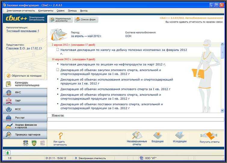This screenshot has height=163, width=227.
Task: Open Анализ финансов и налогов section
Action: click(25, 126)
